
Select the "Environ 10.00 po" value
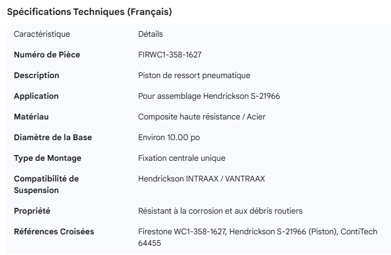point(169,137)
